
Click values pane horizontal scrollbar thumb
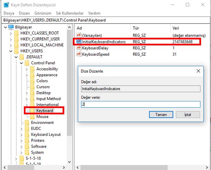[124, 168]
